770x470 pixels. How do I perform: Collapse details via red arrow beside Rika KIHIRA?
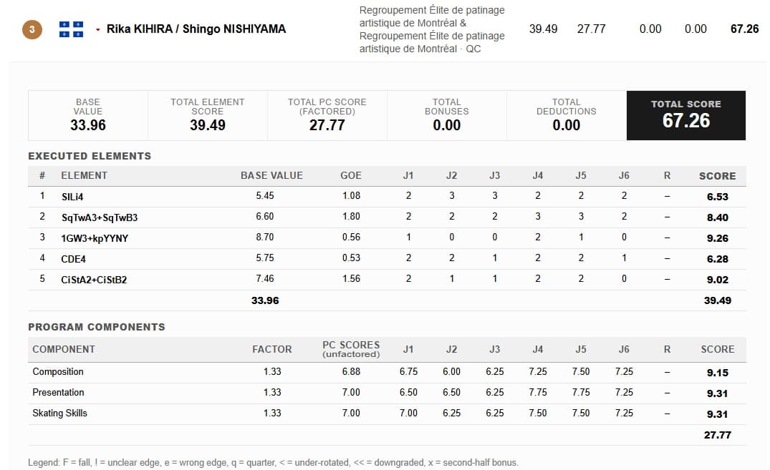(97, 30)
